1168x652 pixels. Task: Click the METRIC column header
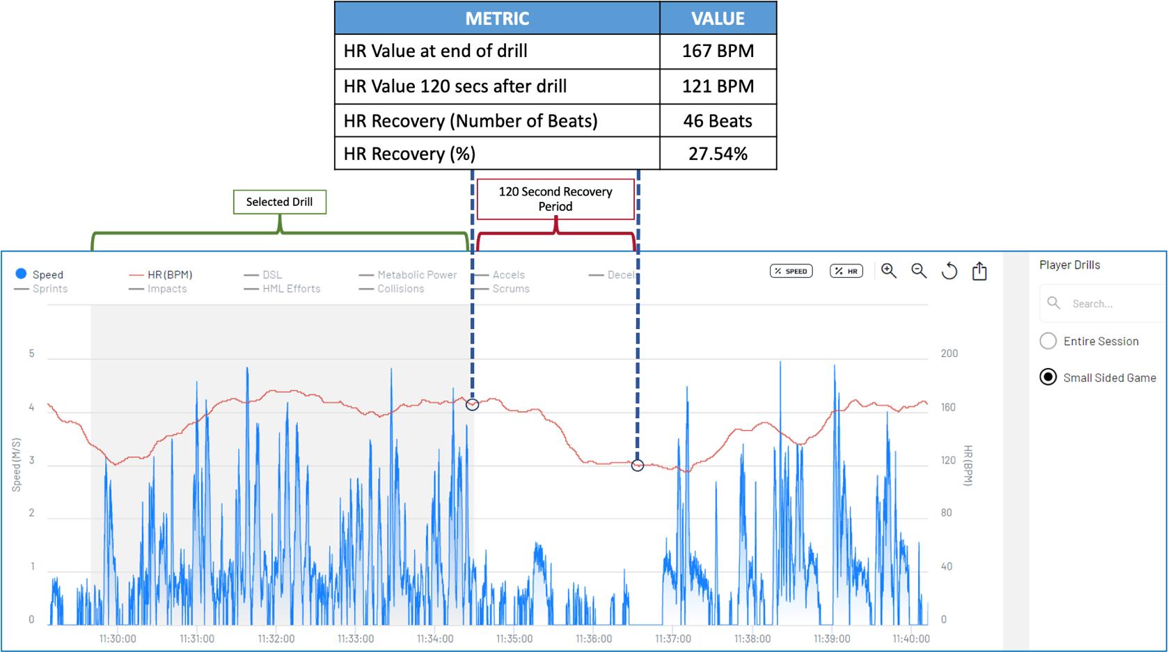tap(497, 18)
